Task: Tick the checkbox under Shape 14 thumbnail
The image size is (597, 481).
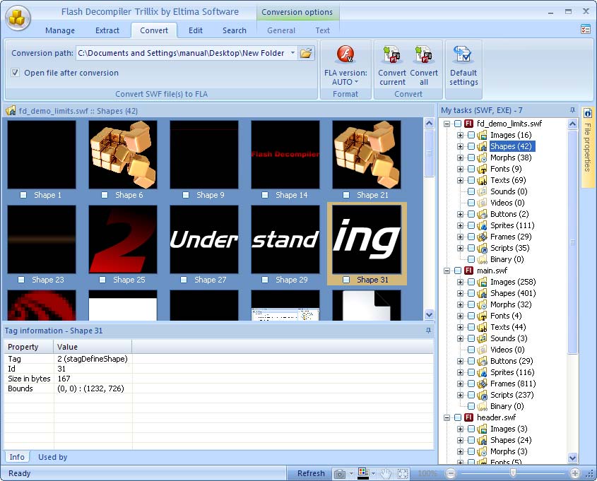Action: click(264, 195)
